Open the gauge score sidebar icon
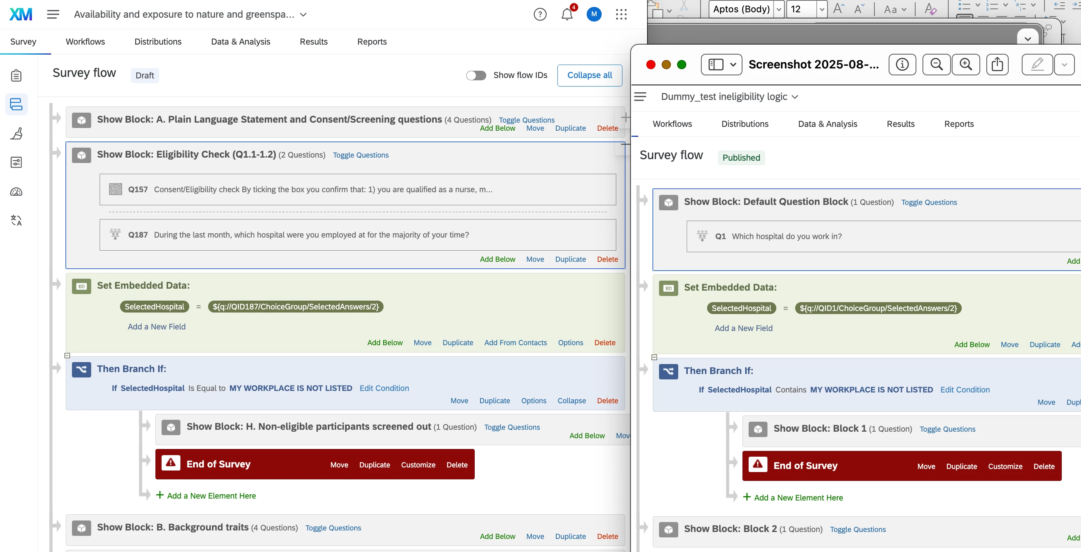The width and height of the screenshot is (1081, 552). [x=17, y=192]
